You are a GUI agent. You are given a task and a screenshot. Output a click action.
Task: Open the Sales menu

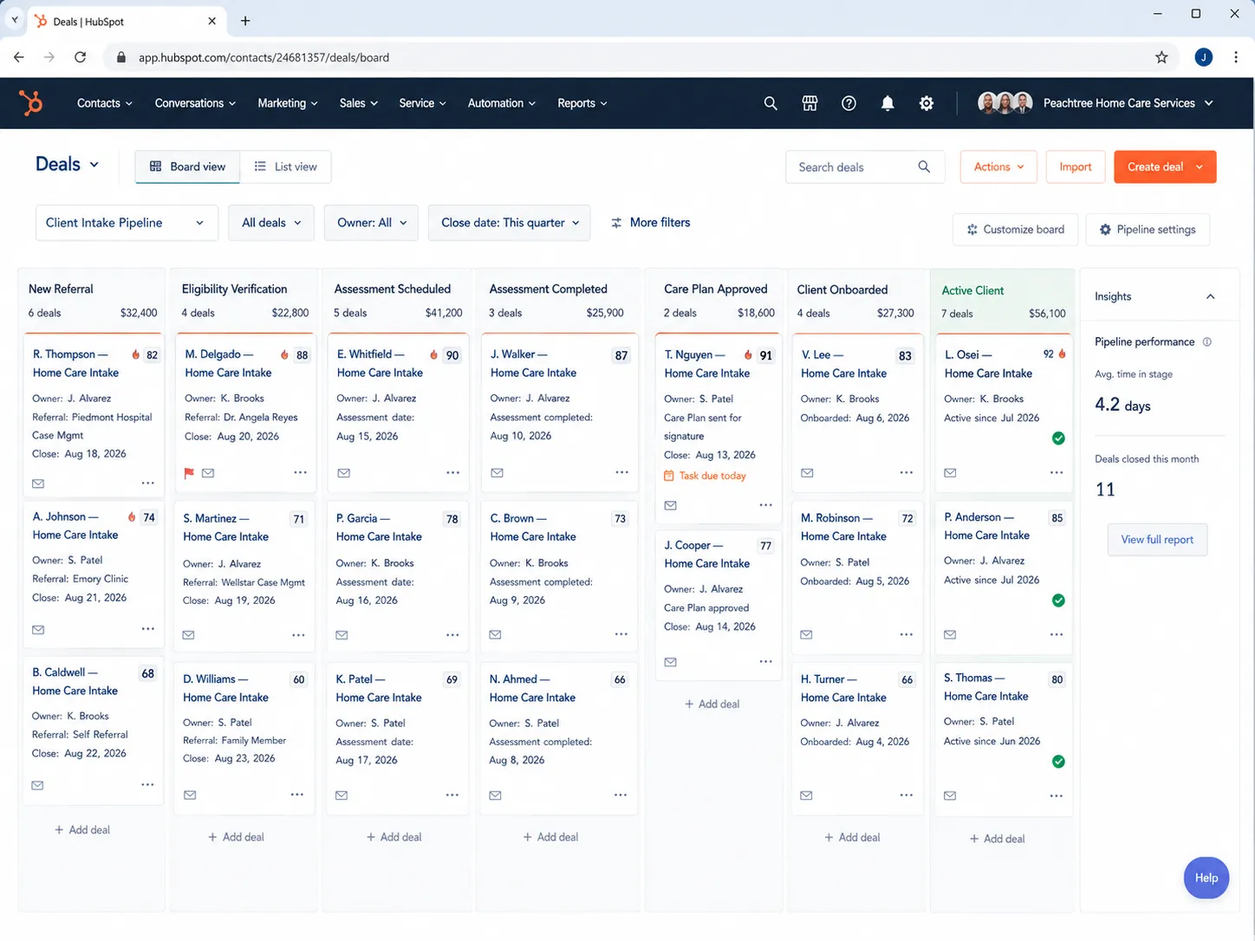359,103
